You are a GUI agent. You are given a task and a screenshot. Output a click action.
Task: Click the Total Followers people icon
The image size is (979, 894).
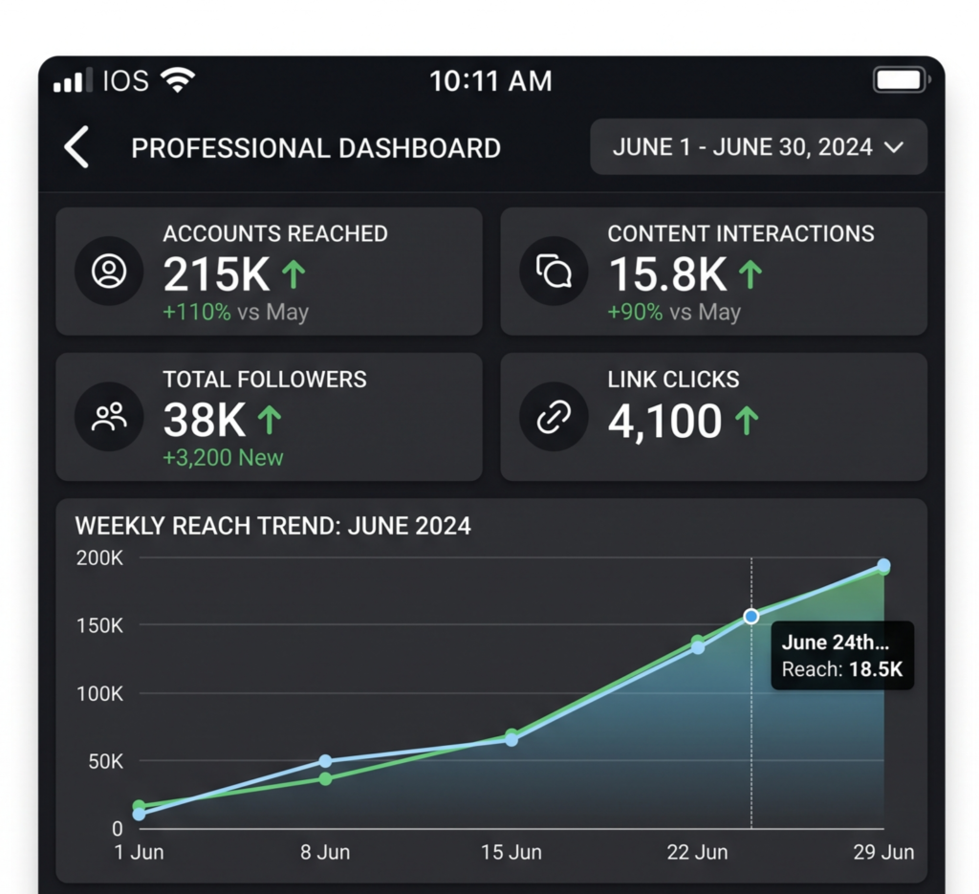109,417
